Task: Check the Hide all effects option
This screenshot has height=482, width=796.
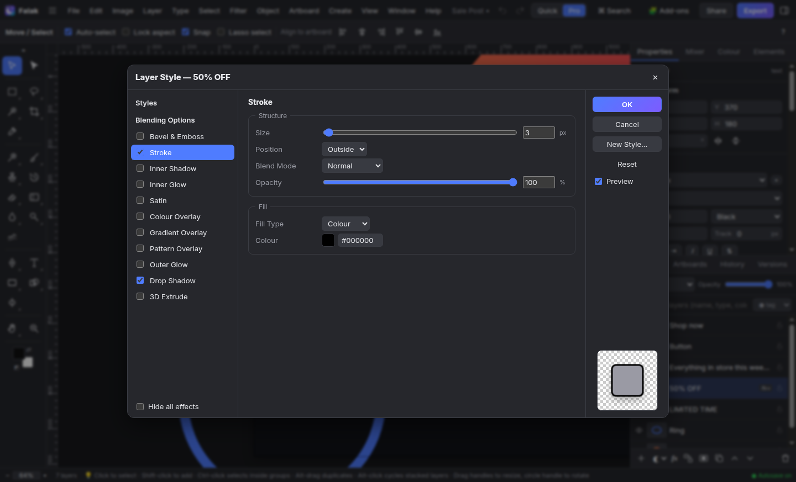Action: click(x=140, y=407)
